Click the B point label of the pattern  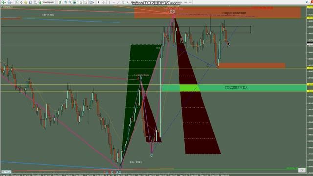(x=141, y=78)
